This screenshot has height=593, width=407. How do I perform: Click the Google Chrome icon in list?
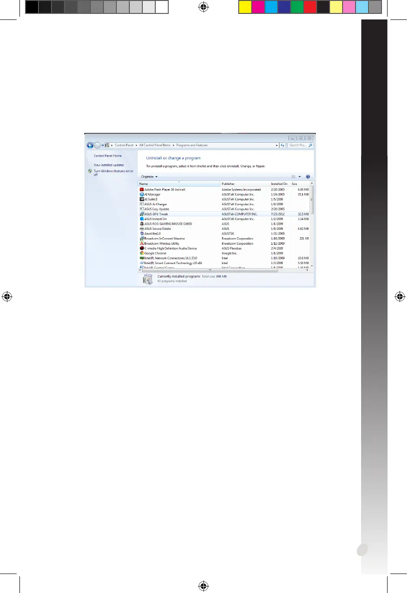coord(141,253)
